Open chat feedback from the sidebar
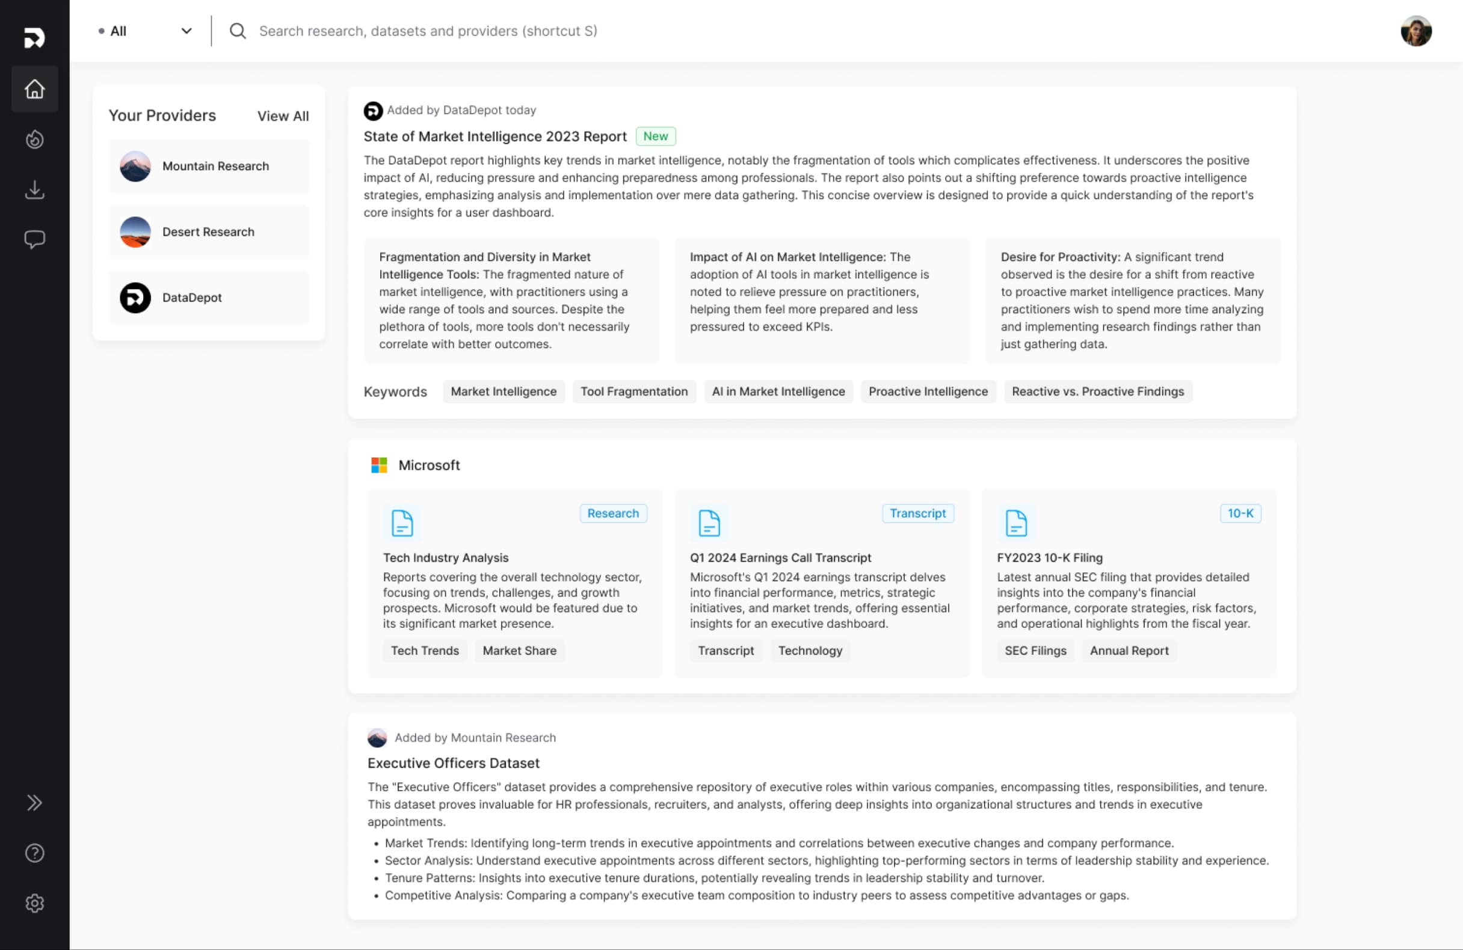Image resolution: width=1463 pixels, height=950 pixels. coord(34,240)
